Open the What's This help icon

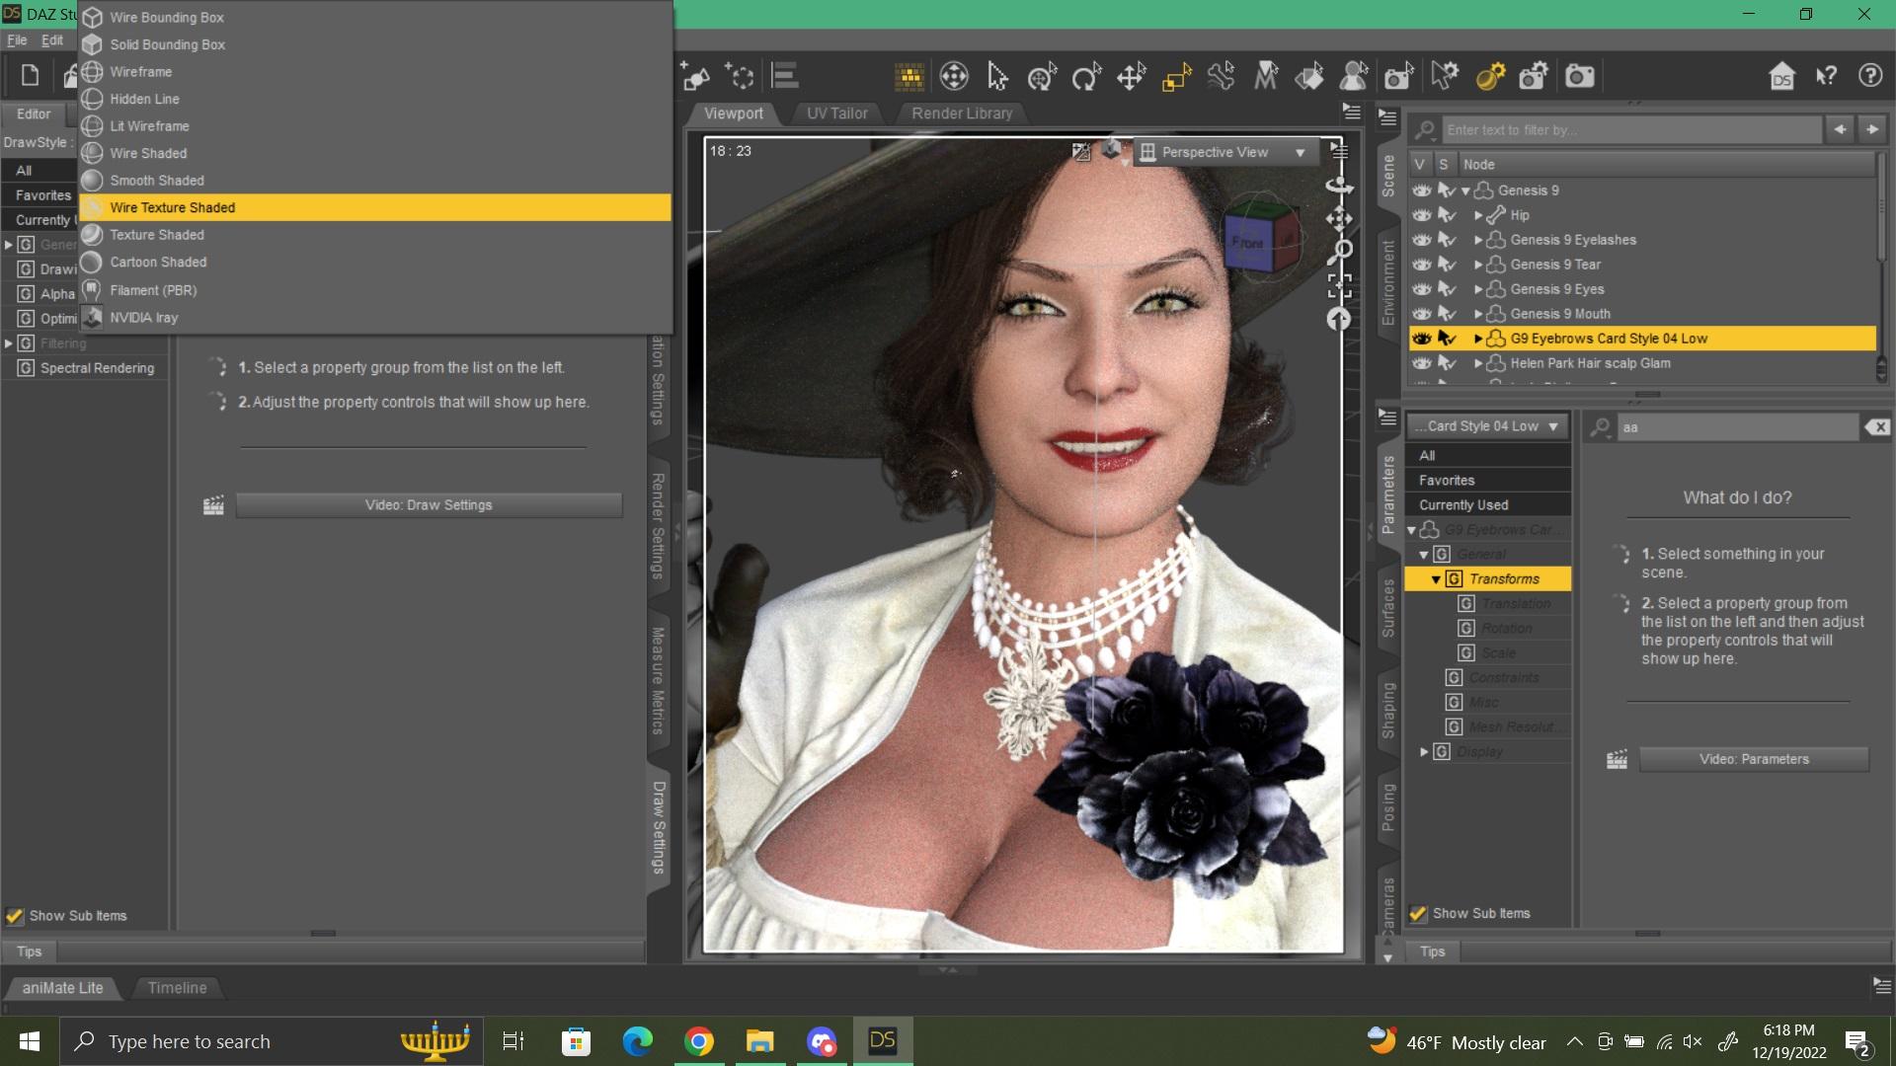click(x=1826, y=76)
